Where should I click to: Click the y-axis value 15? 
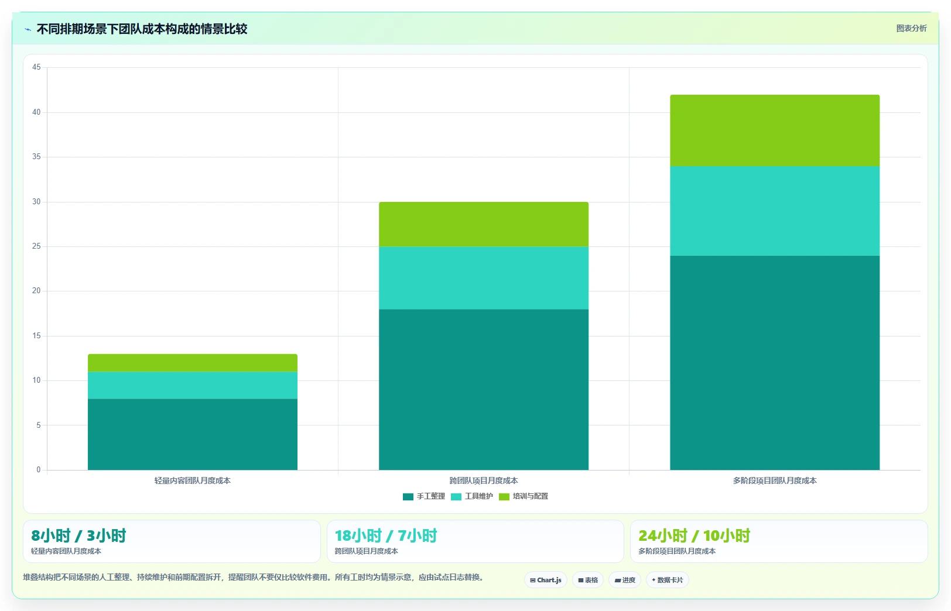36,336
